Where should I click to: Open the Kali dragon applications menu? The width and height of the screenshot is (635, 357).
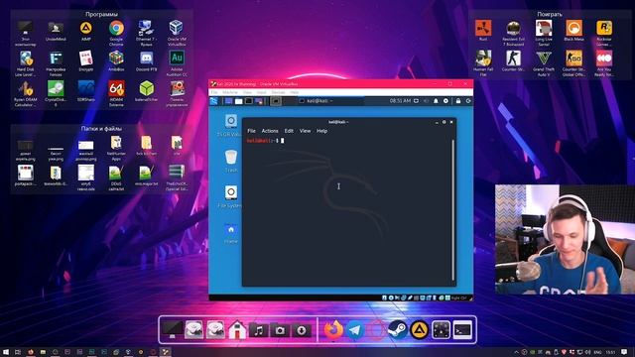click(x=214, y=101)
